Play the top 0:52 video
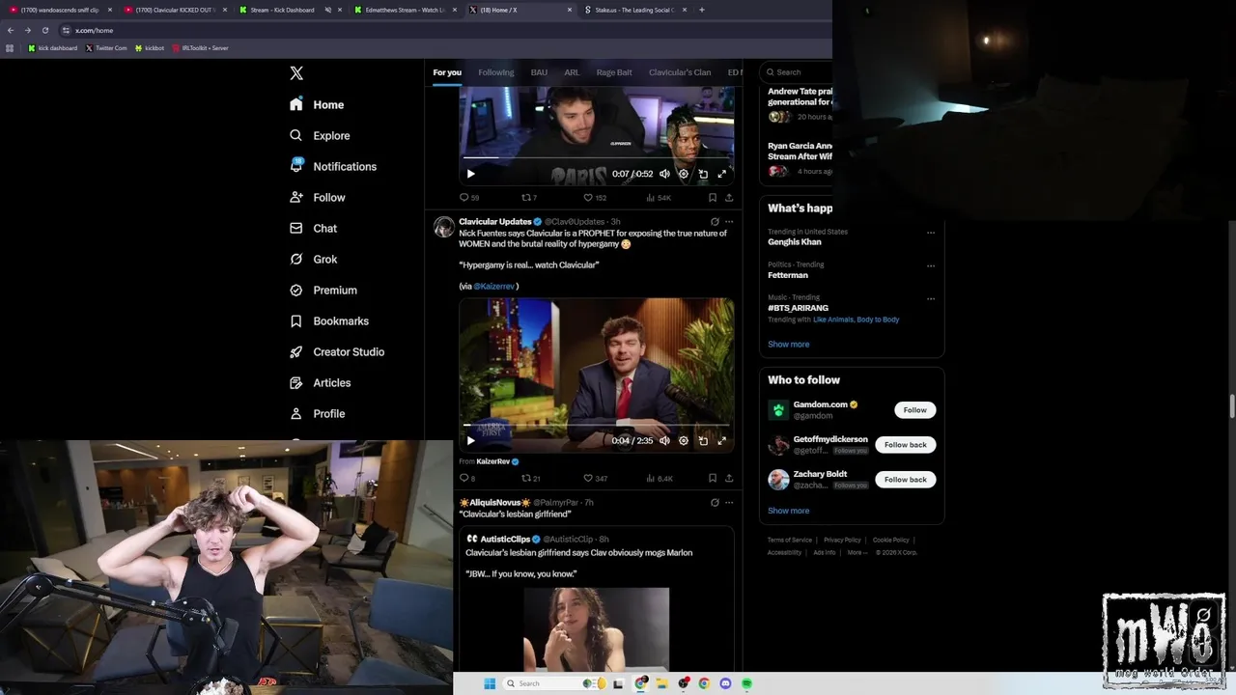 (x=470, y=174)
